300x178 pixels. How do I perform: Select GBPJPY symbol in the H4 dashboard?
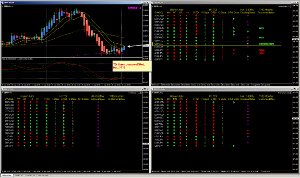point(158,59)
